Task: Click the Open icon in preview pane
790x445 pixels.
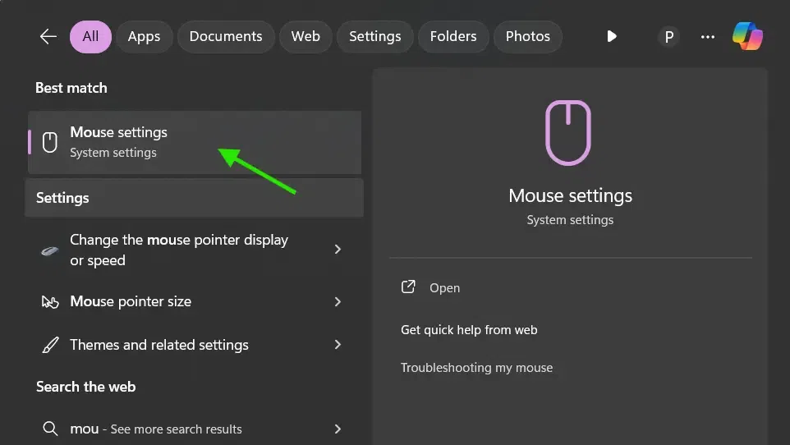Action: pyautogui.click(x=408, y=287)
